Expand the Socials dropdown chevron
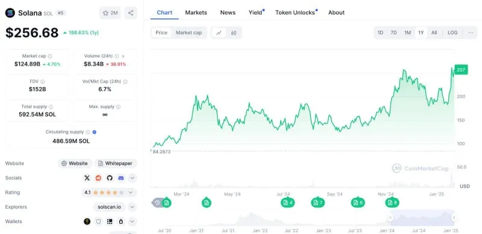 (132, 178)
